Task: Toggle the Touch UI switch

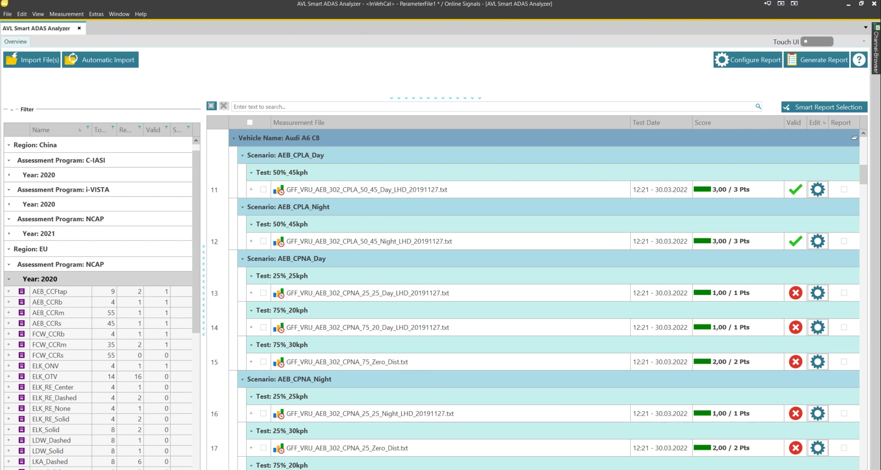Action: tap(817, 41)
